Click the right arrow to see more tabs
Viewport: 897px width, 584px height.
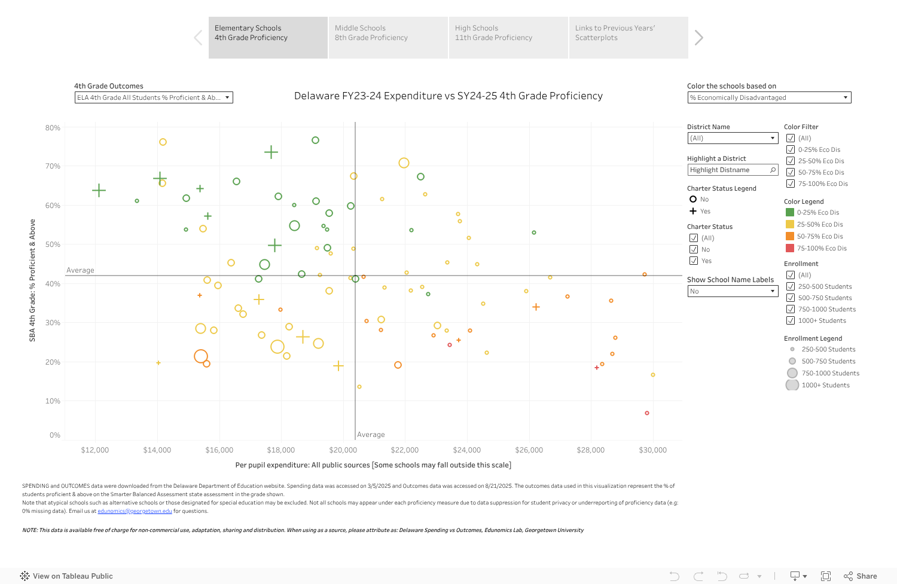(x=697, y=37)
